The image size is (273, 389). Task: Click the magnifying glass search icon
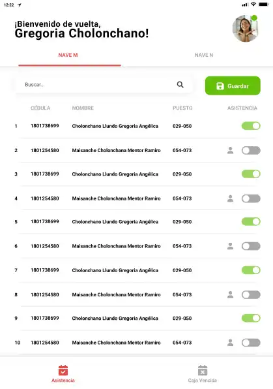click(180, 85)
